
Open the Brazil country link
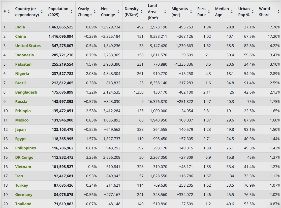(x=20, y=83)
